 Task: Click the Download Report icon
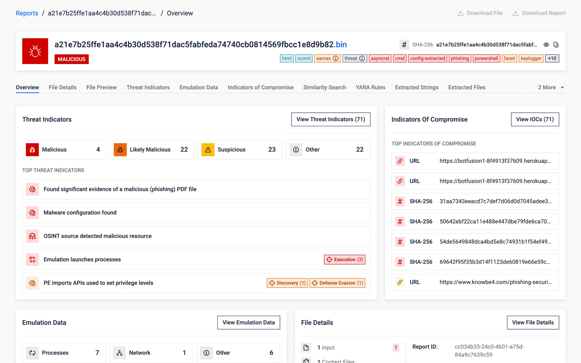coord(515,13)
